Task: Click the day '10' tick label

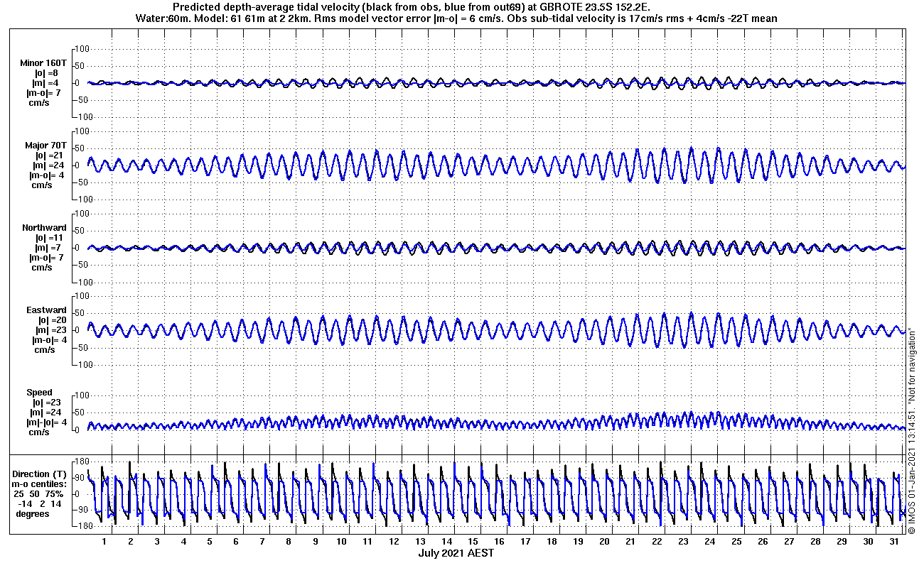Action: click(x=341, y=541)
